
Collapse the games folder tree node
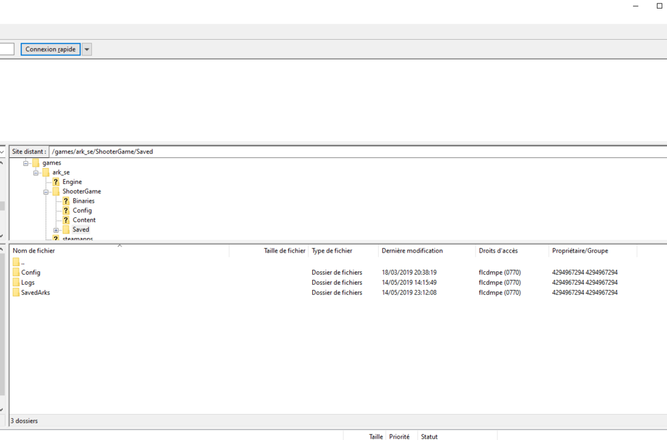click(27, 163)
